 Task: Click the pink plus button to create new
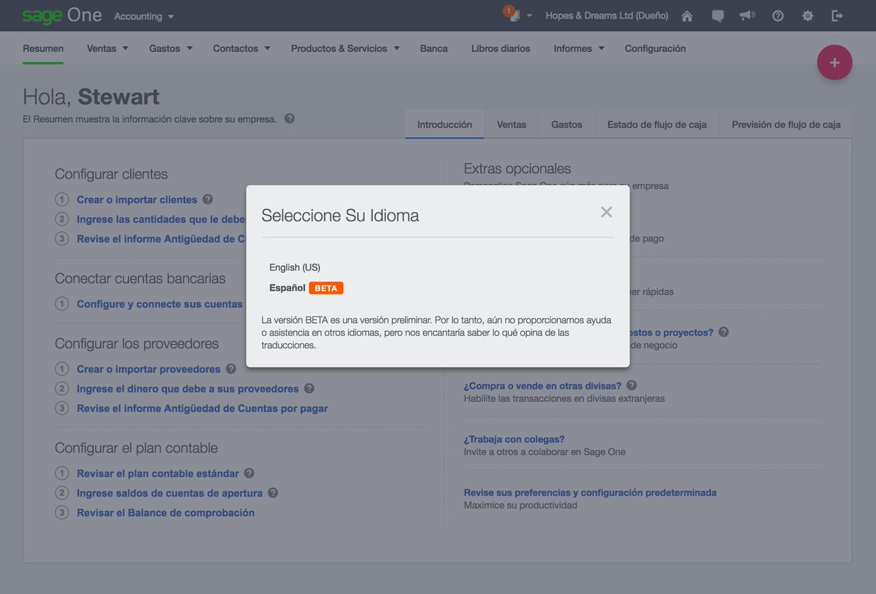pyautogui.click(x=834, y=63)
